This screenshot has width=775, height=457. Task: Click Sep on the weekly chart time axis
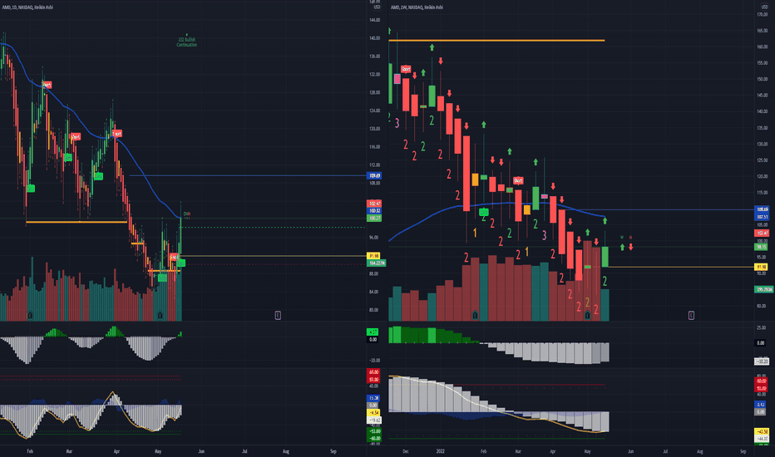[743, 451]
